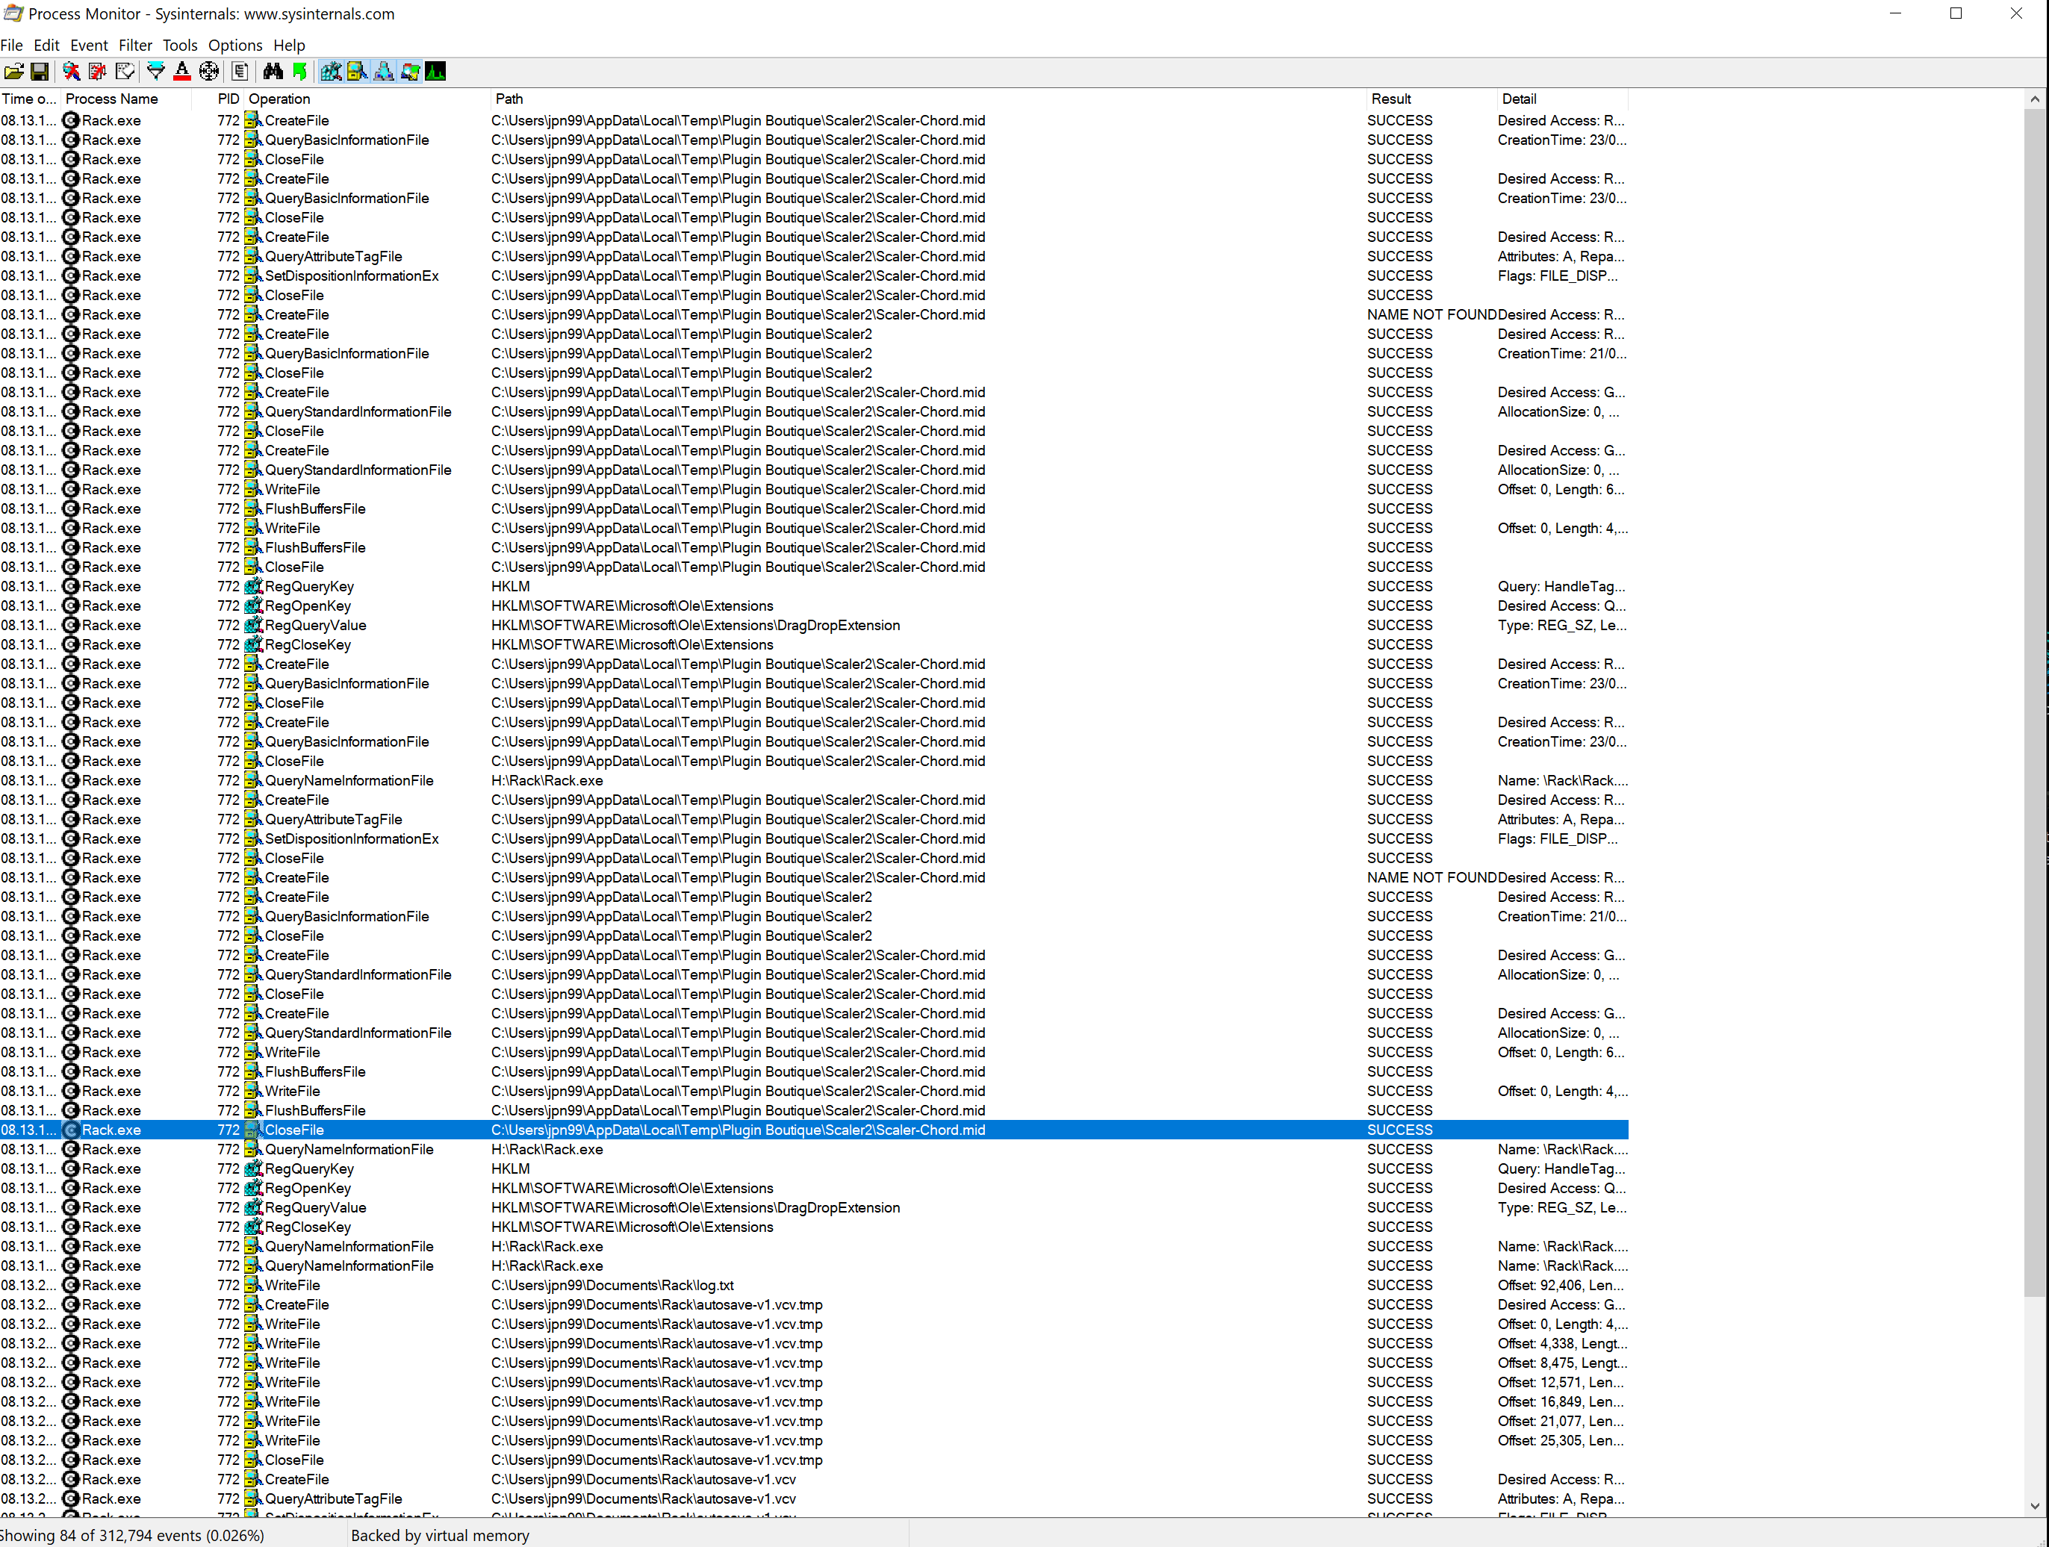Screen dimensions: 2049x1547
Task: Click the Include Process target crosshair icon
Action: pos(209,72)
